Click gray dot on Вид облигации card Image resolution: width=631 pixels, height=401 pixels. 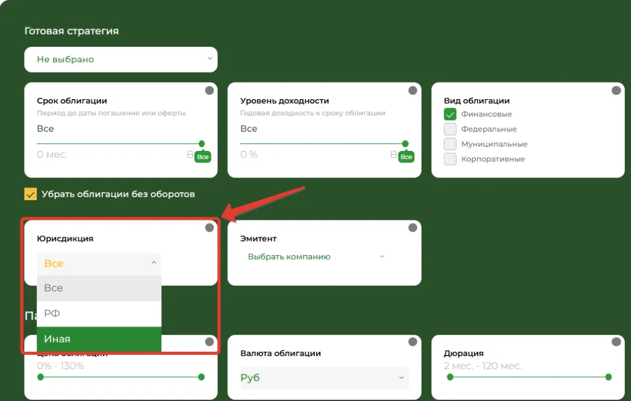click(x=616, y=91)
